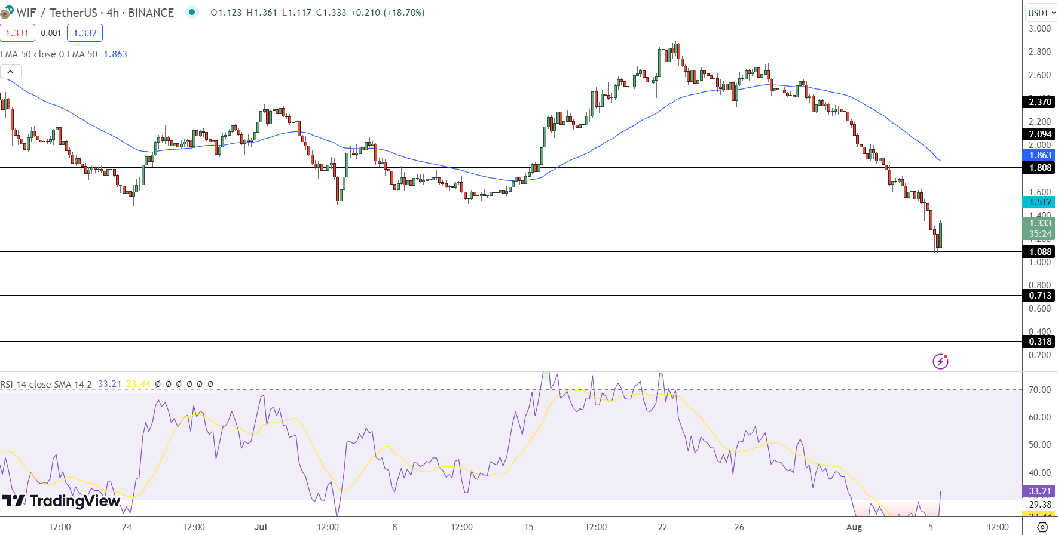Click the Aug label on time axis
This screenshot has width=1058, height=535.
tap(854, 527)
